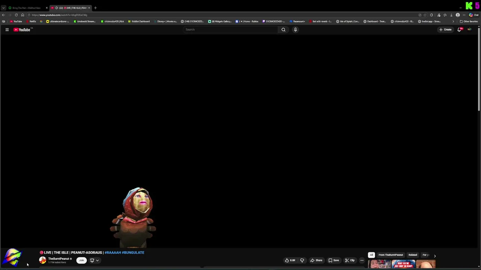The width and height of the screenshot is (481, 270).
Task: Click the Create button
Action: coord(445,30)
